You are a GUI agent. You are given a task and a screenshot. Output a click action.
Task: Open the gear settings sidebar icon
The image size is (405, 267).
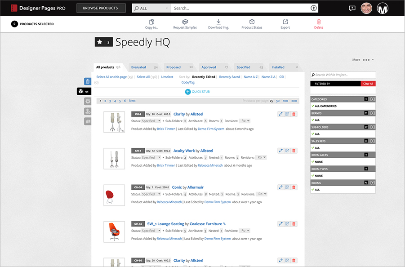(88, 101)
